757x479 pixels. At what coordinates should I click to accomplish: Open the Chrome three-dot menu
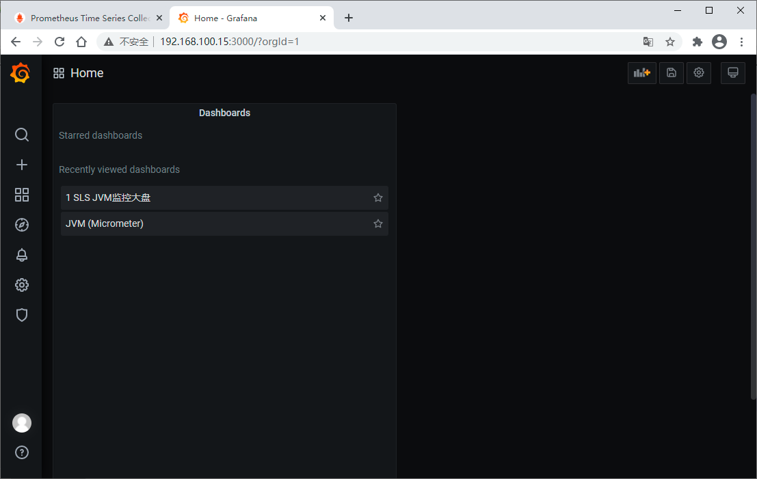741,42
